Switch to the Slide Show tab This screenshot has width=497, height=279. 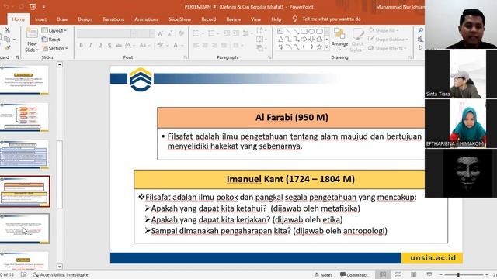179,19
